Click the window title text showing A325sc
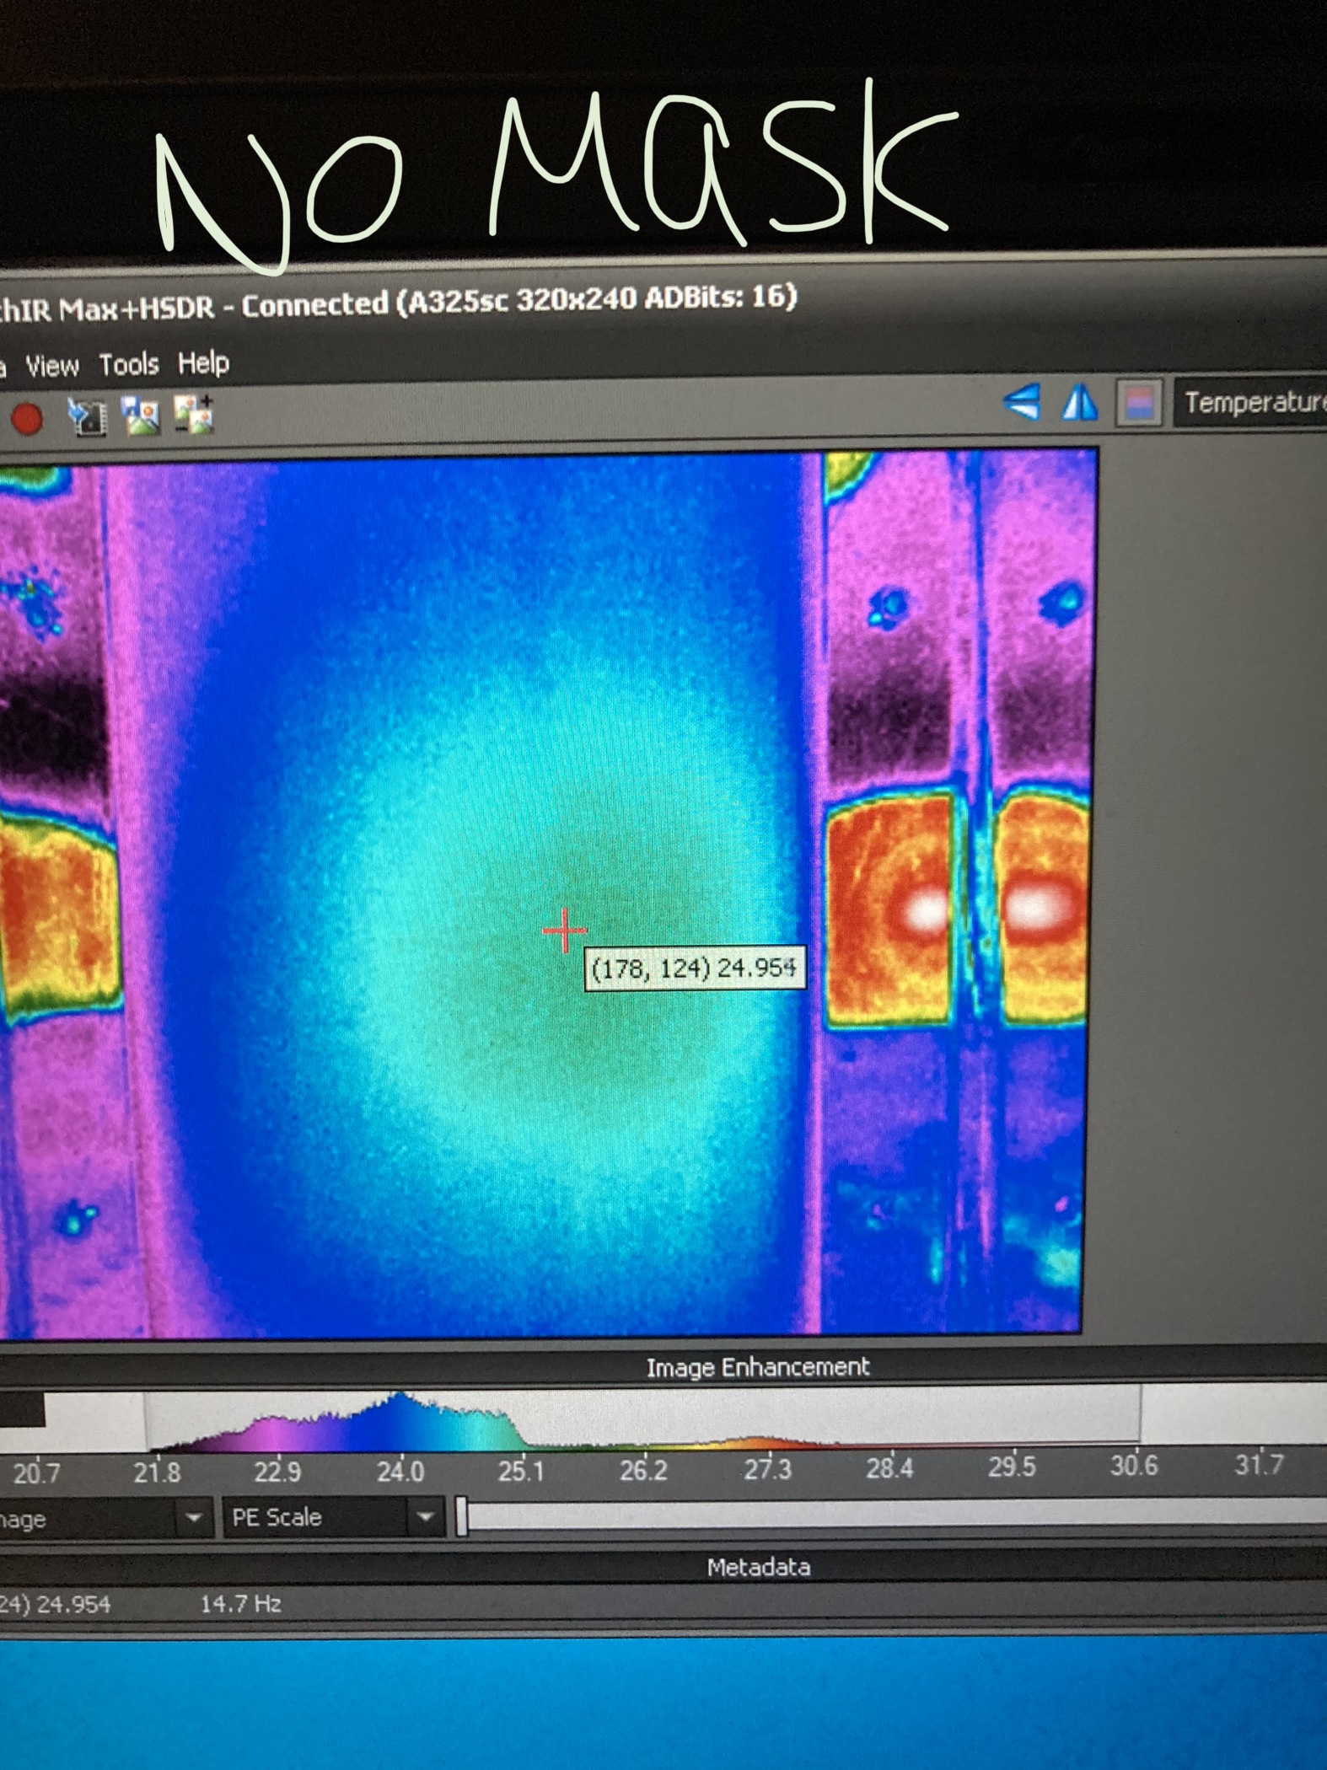 (x=398, y=302)
